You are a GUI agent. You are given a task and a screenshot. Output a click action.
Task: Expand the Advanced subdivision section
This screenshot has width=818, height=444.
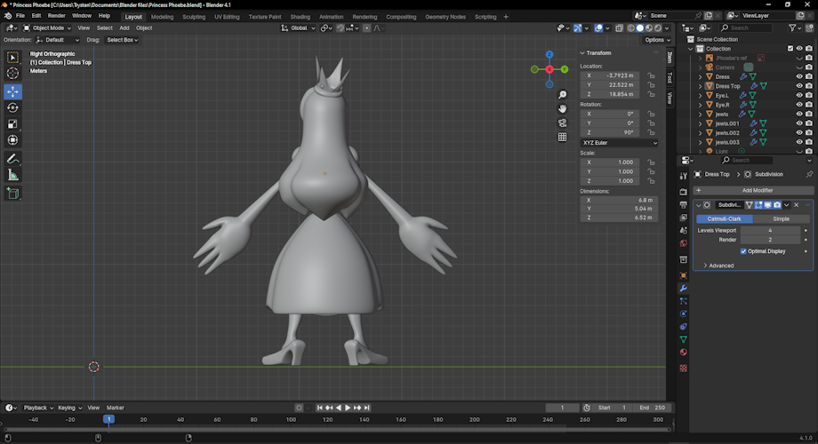pos(718,266)
